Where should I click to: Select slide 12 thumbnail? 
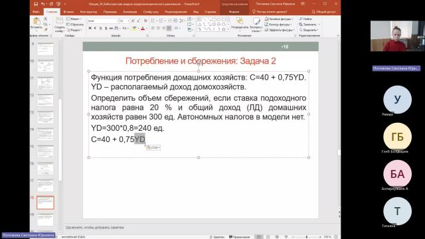click(x=45, y=100)
